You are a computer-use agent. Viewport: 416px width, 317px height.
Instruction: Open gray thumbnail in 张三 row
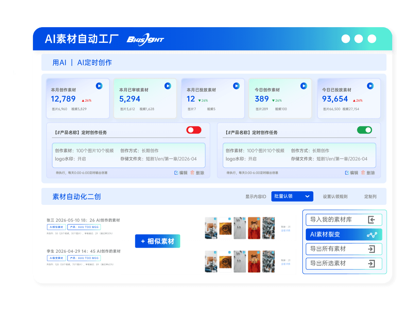coord(240,228)
